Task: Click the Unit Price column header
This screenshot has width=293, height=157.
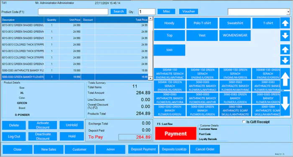Action: pos(70,20)
